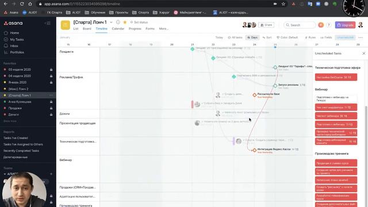Open favorite project Продажи
This screenshot has height=207, width=368.
tap(15, 108)
